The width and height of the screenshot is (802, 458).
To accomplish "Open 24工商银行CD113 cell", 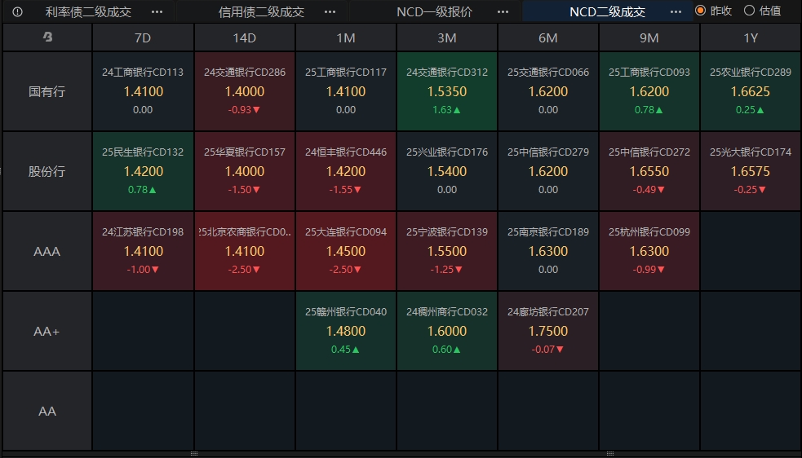I will (x=143, y=91).
